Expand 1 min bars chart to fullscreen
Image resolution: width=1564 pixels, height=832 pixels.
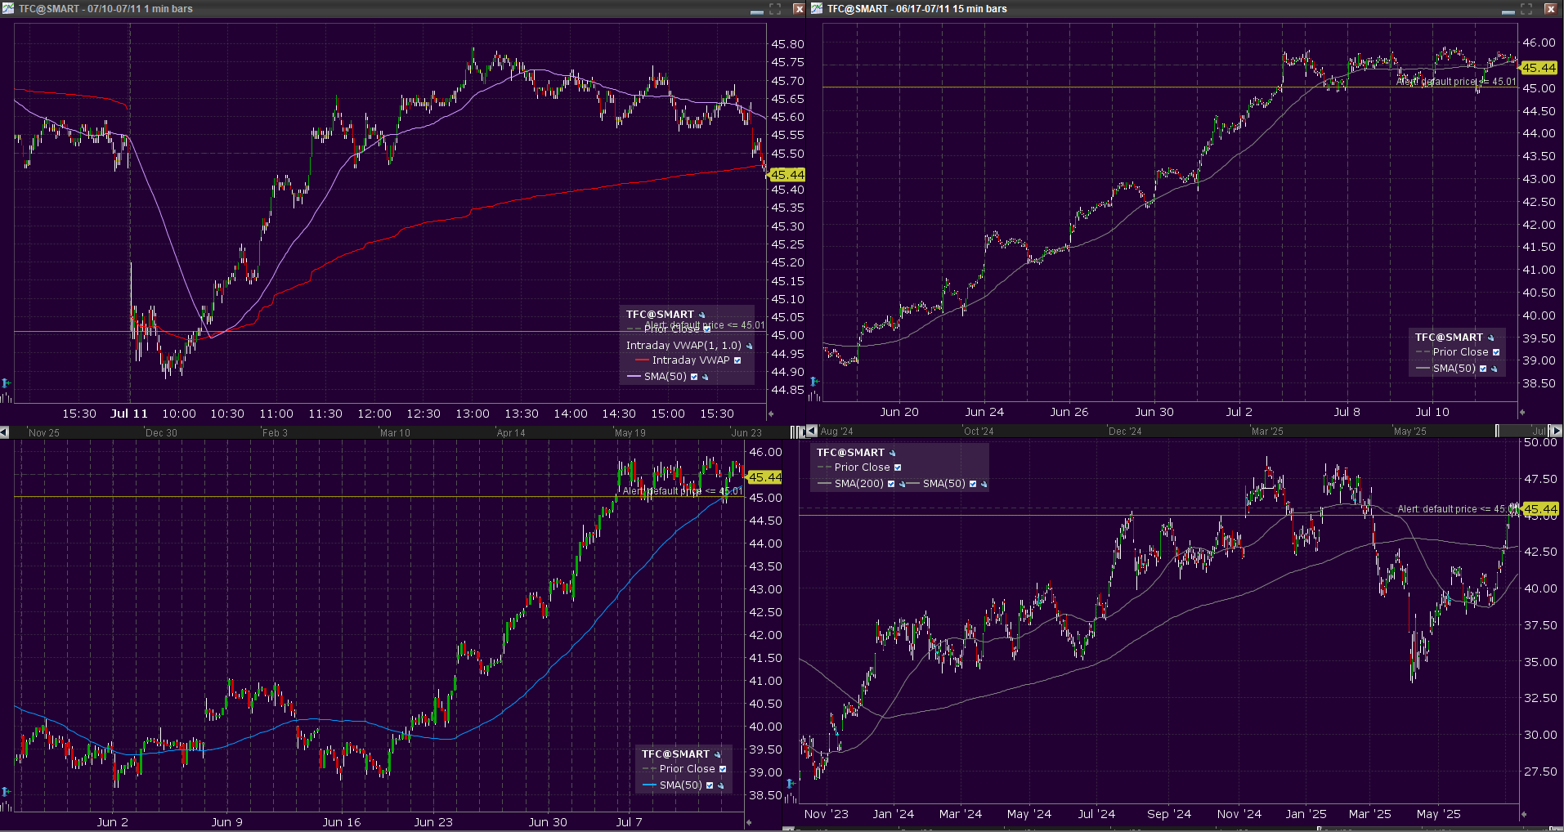775,9
